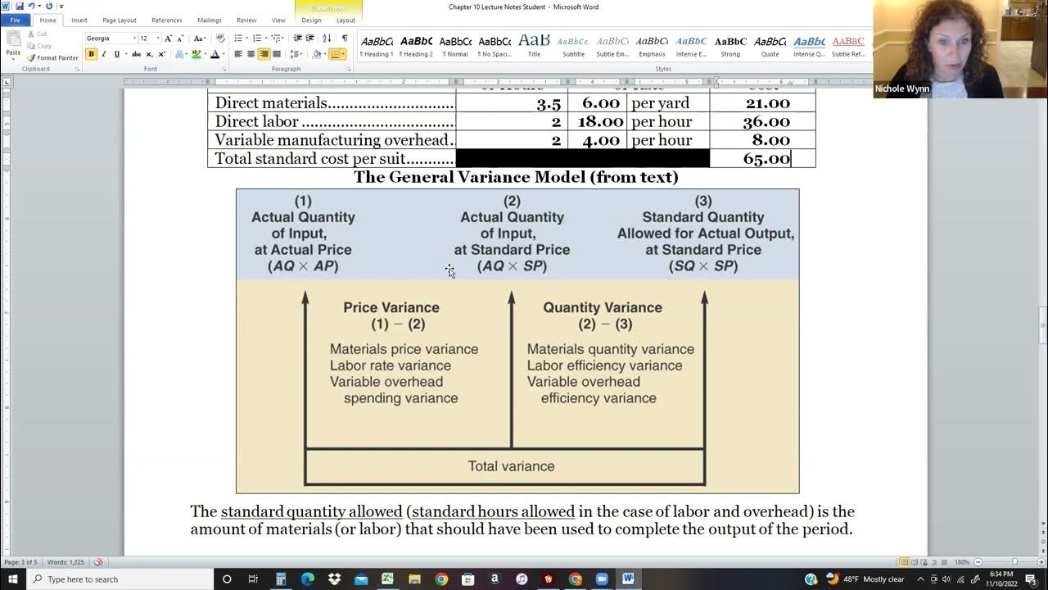Click Increase Indent icon
This screenshot has height=590, width=1048.
click(310, 39)
